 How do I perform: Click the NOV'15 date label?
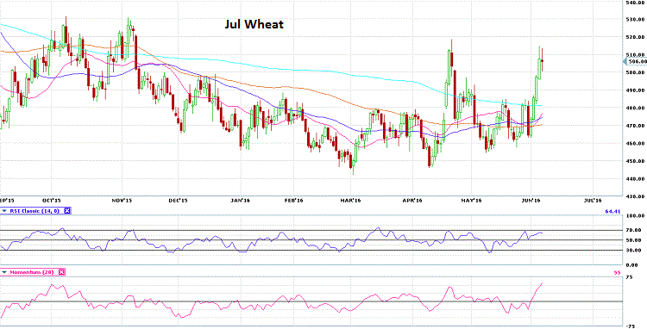pos(122,200)
